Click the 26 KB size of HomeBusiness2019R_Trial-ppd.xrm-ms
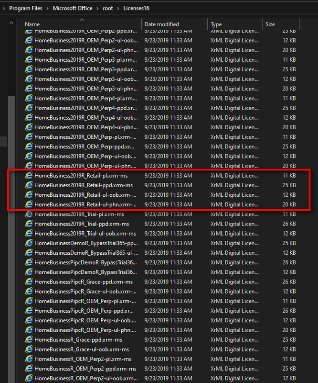318x383 pixels. (x=289, y=224)
